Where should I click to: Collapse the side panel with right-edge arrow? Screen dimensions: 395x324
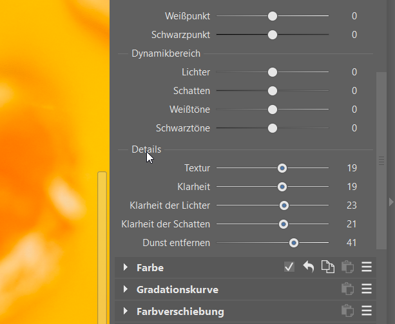pos(390,202)
